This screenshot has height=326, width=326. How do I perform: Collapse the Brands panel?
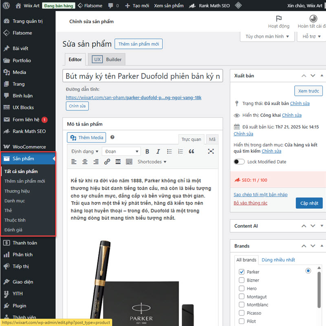(322, 246)
